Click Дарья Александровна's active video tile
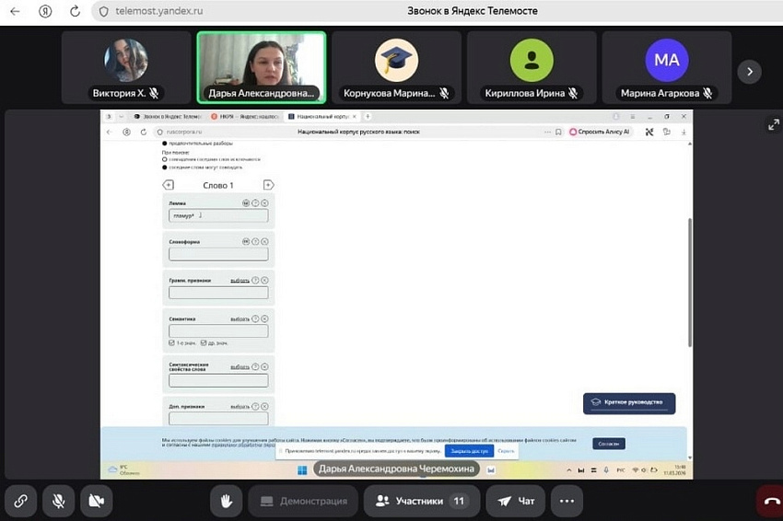The height and width of the screenshot is (521, 783). 261,67
